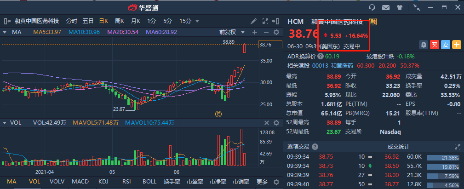Switch to 分时 chart
Screen dimensions: 464x189
click(x=72, y=21)
